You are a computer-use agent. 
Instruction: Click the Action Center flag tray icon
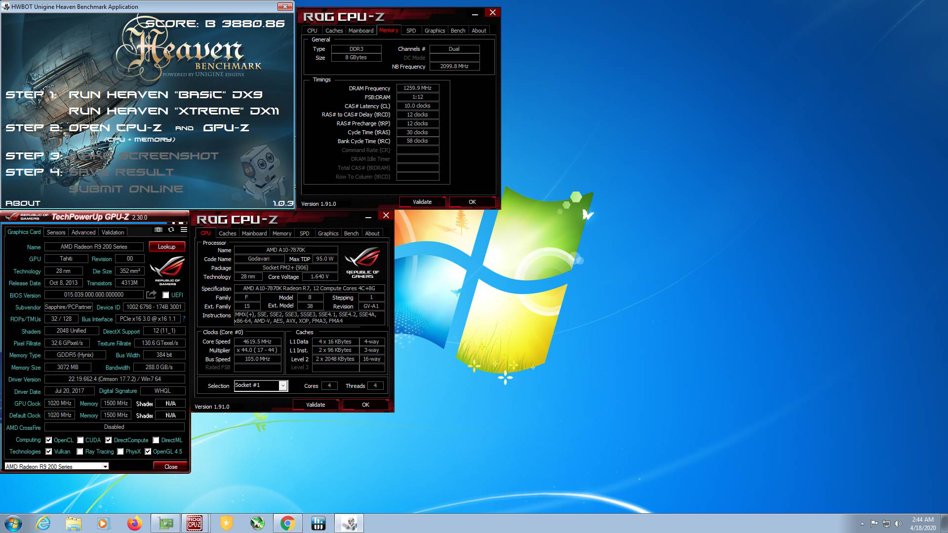click(874, 524)
